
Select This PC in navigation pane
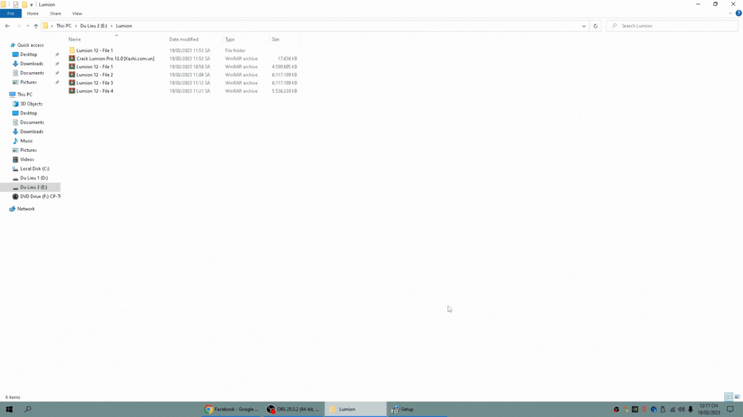click(x=25, y=95)
